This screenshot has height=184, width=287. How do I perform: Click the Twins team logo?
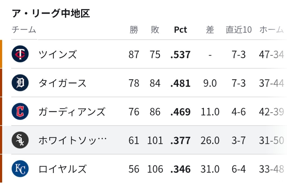click(x=20, y=54)
